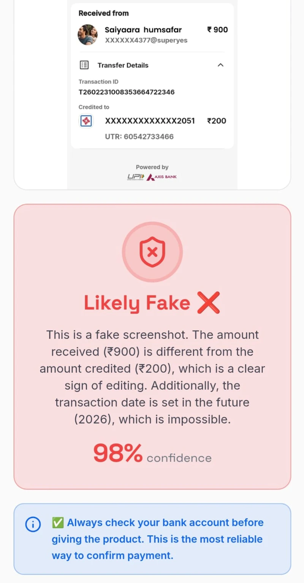The image size is (304, 583).
Task: Click the ₹200 credited amount
Action: pyautogui.click(x=216, y=121)
